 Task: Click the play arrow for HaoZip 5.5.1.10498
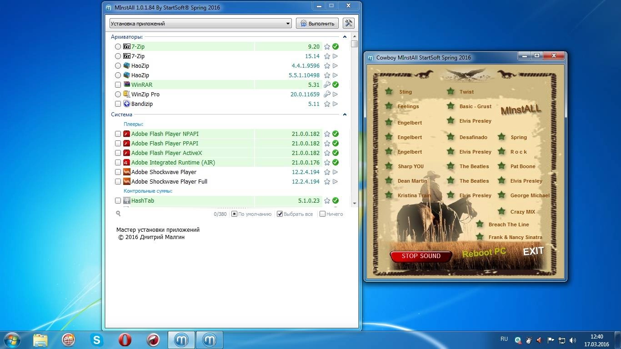pyautogui.click(x=336, y=75)
